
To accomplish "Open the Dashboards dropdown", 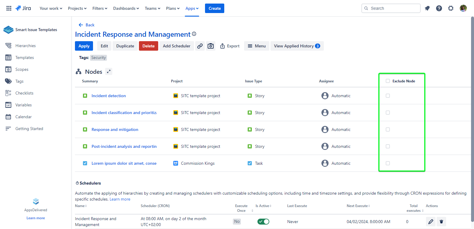I will coord(126,8).
